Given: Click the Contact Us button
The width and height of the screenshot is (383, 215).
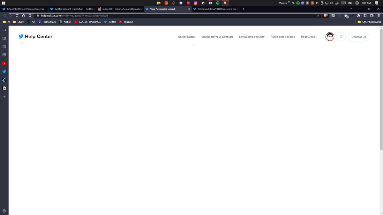Looking at the screenshot, I should tap(359, 37).
